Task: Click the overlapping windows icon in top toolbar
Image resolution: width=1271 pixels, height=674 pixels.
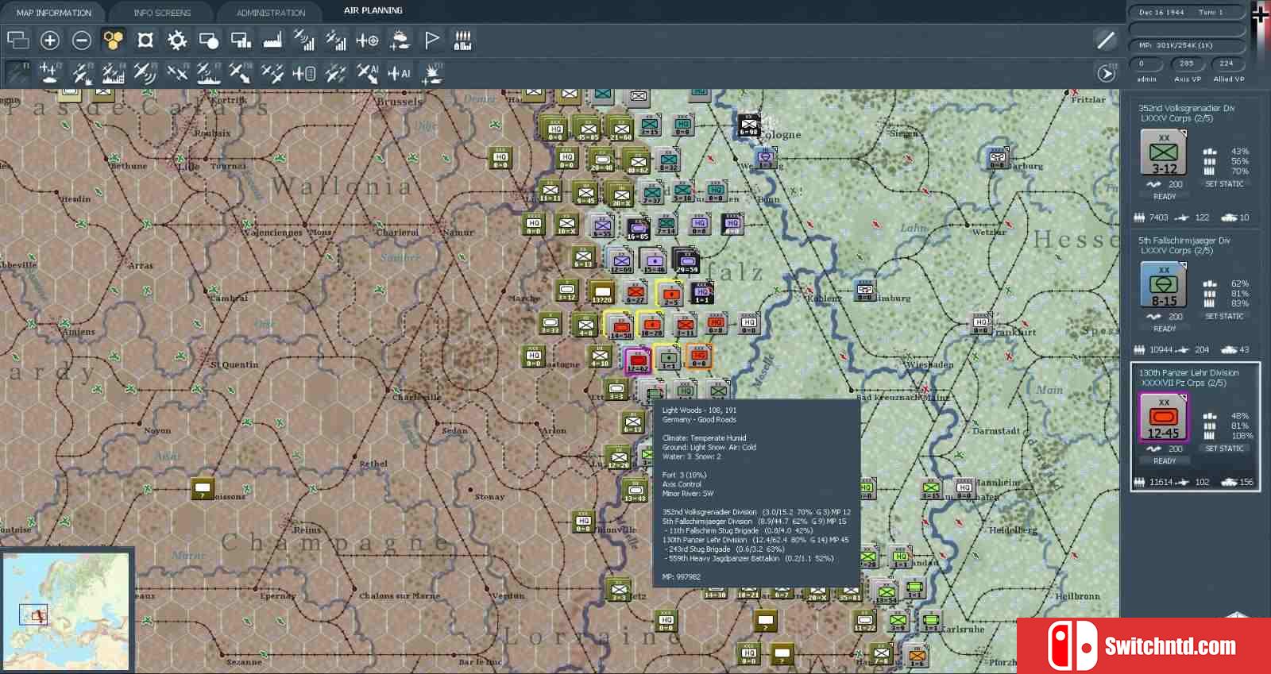Action: tap(17, 40)
